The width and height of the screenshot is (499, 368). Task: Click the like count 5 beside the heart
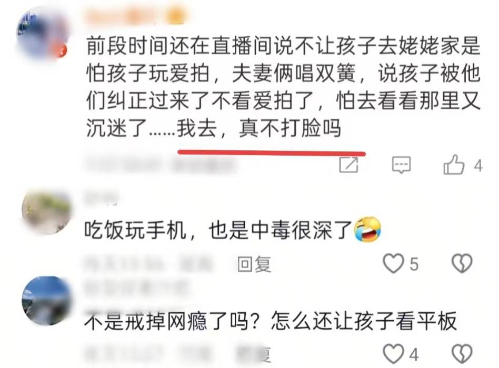[x=414, y=264]
